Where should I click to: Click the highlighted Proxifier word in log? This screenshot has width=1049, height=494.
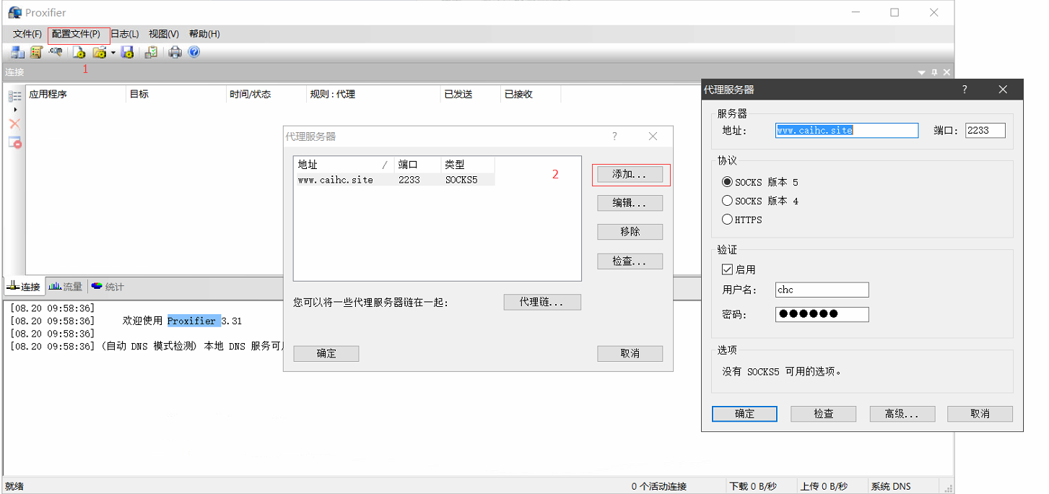[193, 321]
